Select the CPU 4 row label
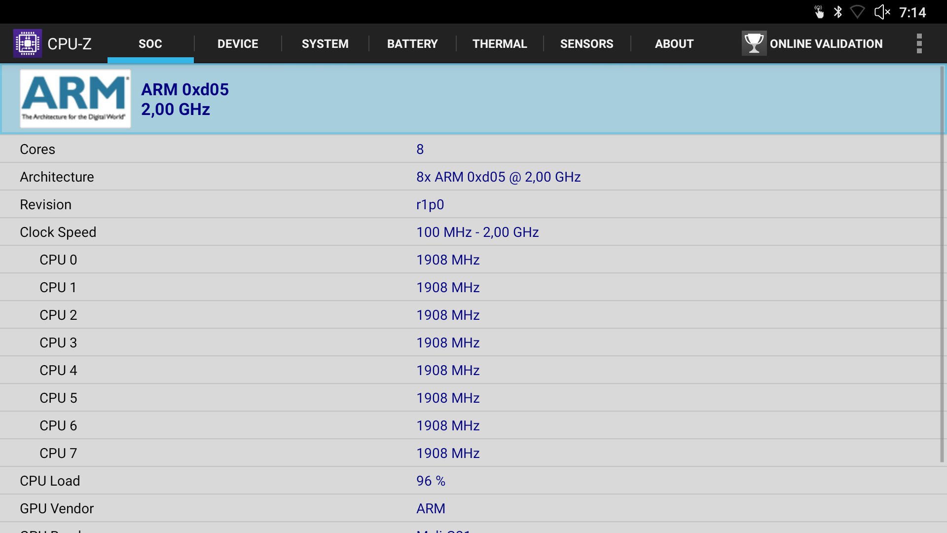This screenshot has width=947, height=533. click(58, 370)
